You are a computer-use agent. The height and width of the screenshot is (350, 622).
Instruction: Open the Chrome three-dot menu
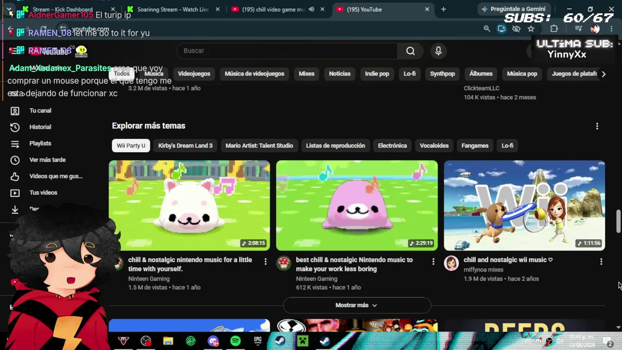(611, 29)
